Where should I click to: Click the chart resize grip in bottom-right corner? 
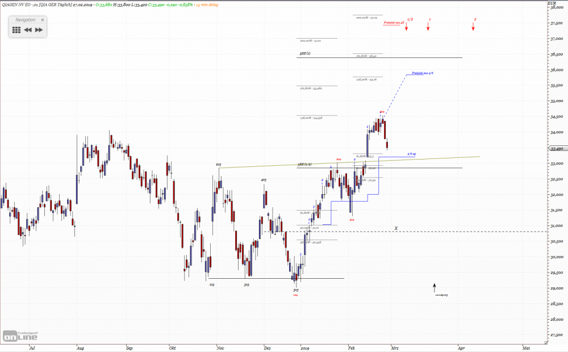545,342
